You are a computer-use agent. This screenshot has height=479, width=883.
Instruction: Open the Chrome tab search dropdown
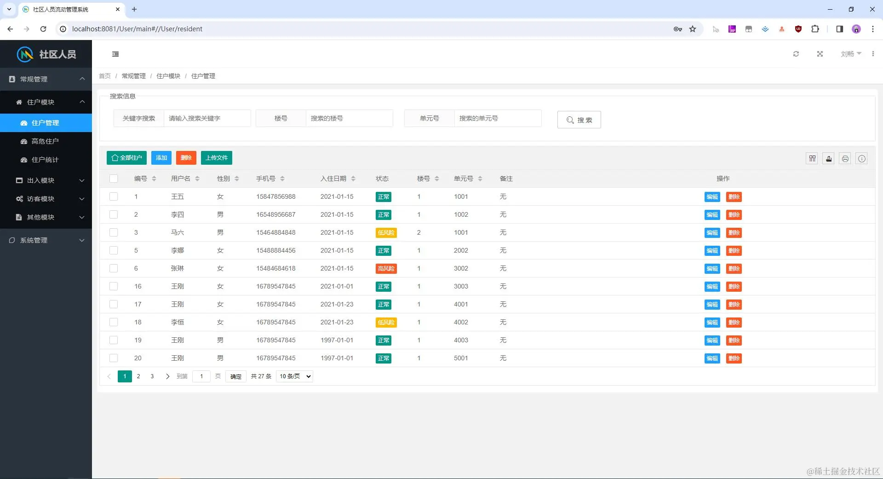[9, 9]
